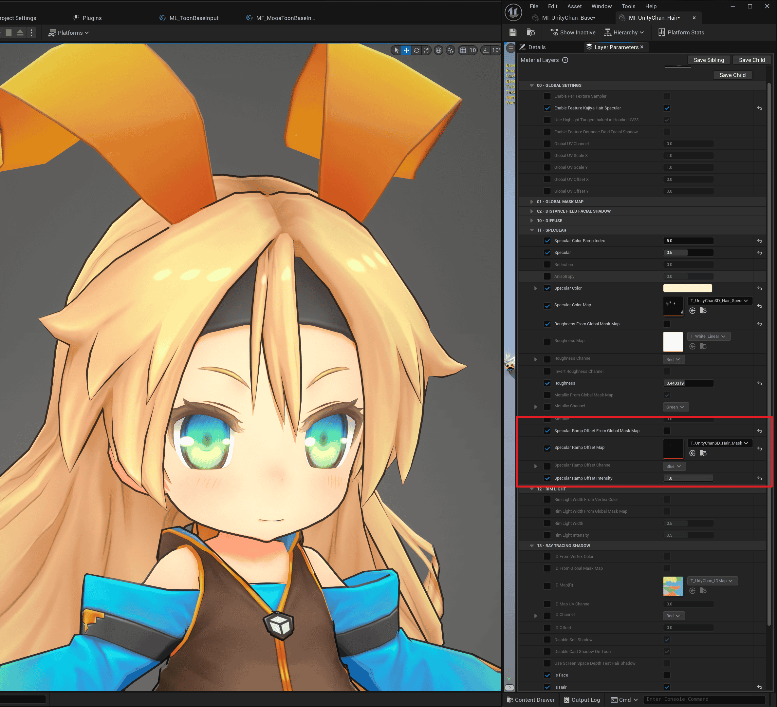Click Show Inactive button
Viewport: 777px width, 707px height.
(x=573, y=32)
